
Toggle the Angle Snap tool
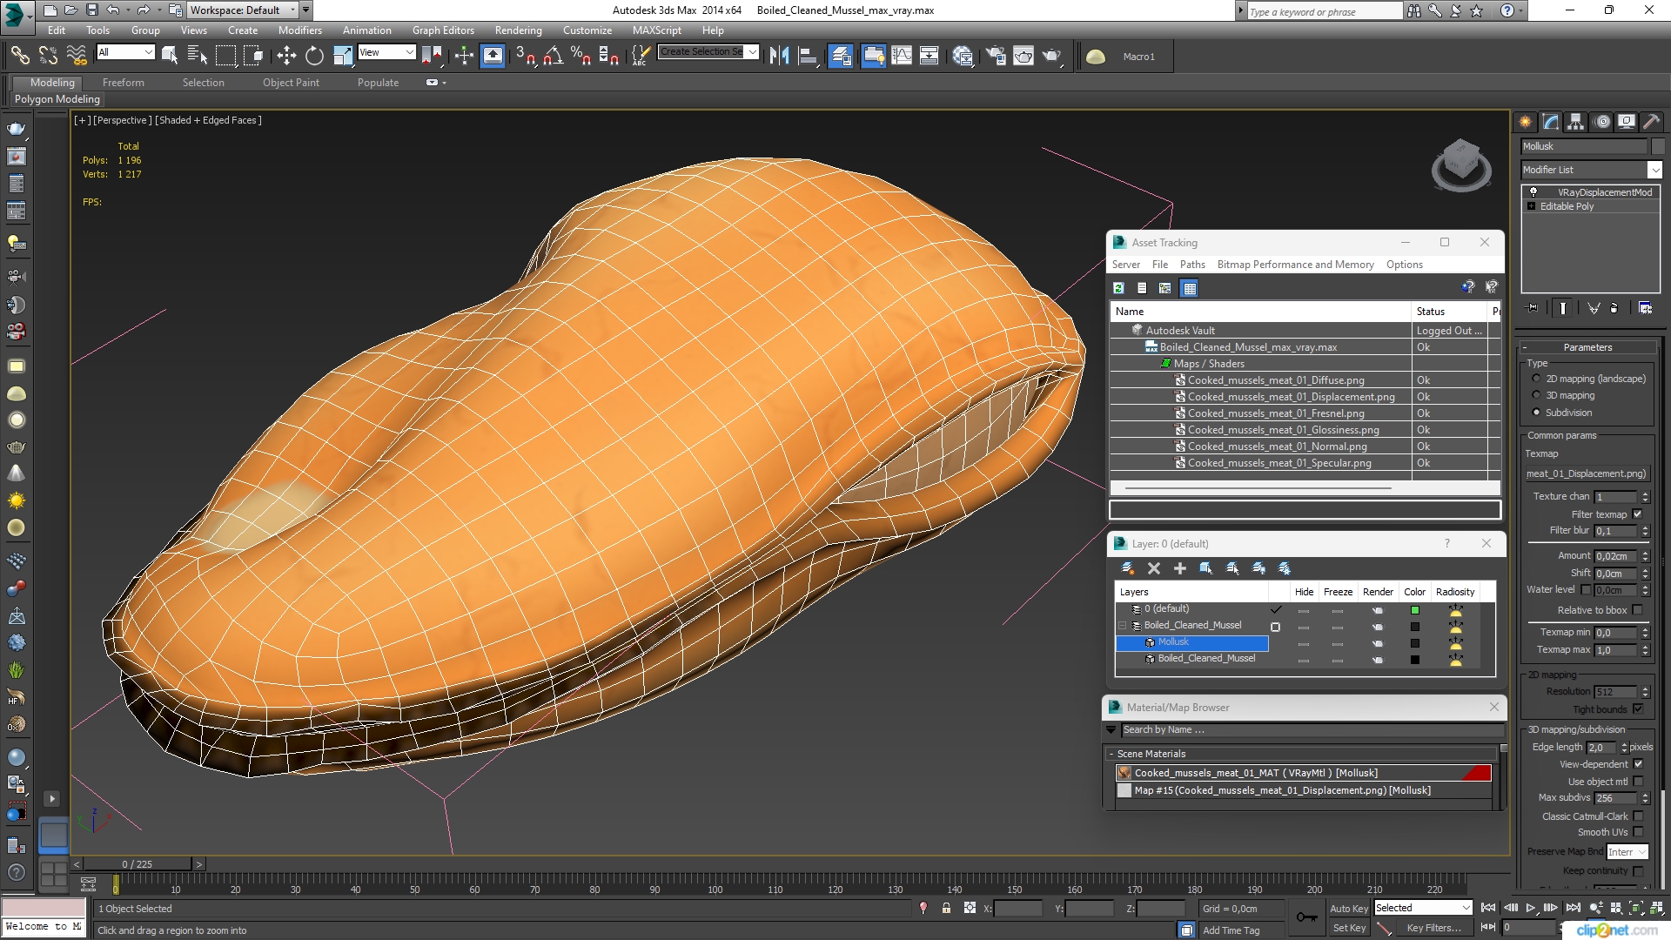(x=553, y=57)
